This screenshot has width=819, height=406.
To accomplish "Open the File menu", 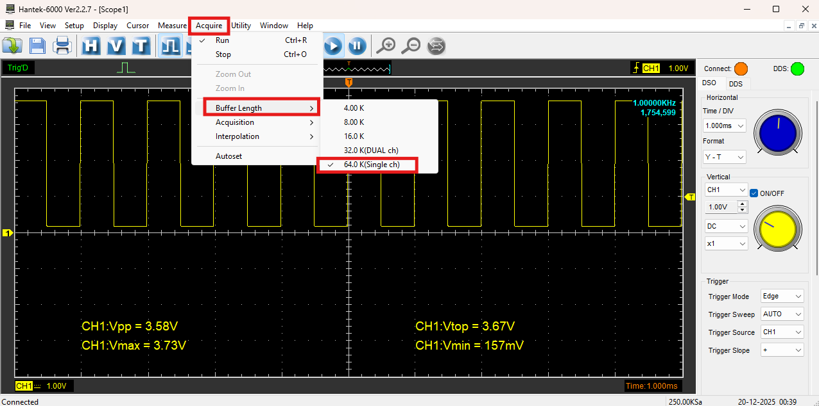I will coord(25,26).
